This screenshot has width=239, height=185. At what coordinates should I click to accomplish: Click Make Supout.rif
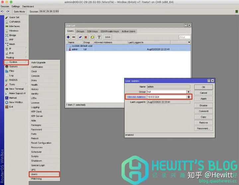tap(16, 93)
